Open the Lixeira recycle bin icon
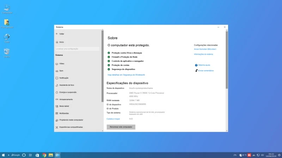 pyautogui.click(x=7, y=53)
